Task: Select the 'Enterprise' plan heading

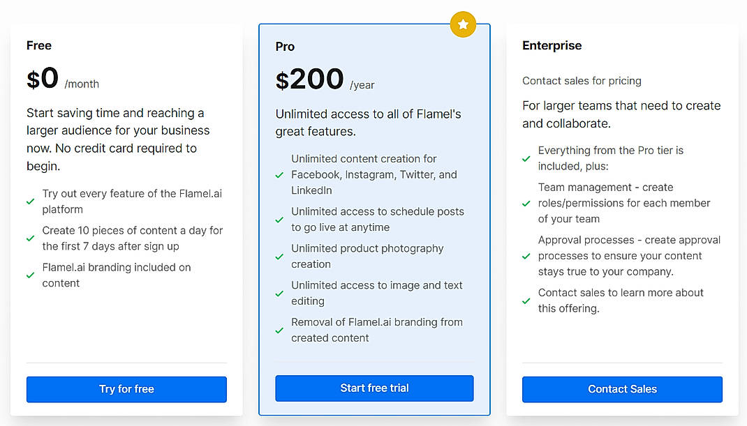Action: (552, 45)
